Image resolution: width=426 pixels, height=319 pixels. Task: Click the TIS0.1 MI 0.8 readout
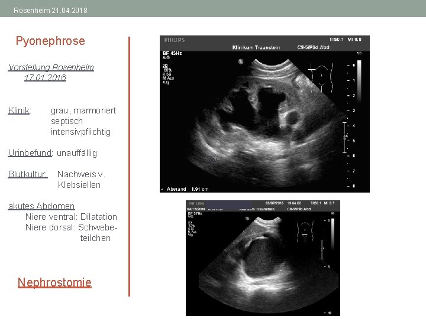click(346, 40)
